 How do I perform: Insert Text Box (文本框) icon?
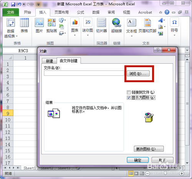click(x=131, y=23)
